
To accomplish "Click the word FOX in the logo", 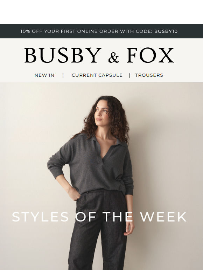I will [x=150, y=55].
